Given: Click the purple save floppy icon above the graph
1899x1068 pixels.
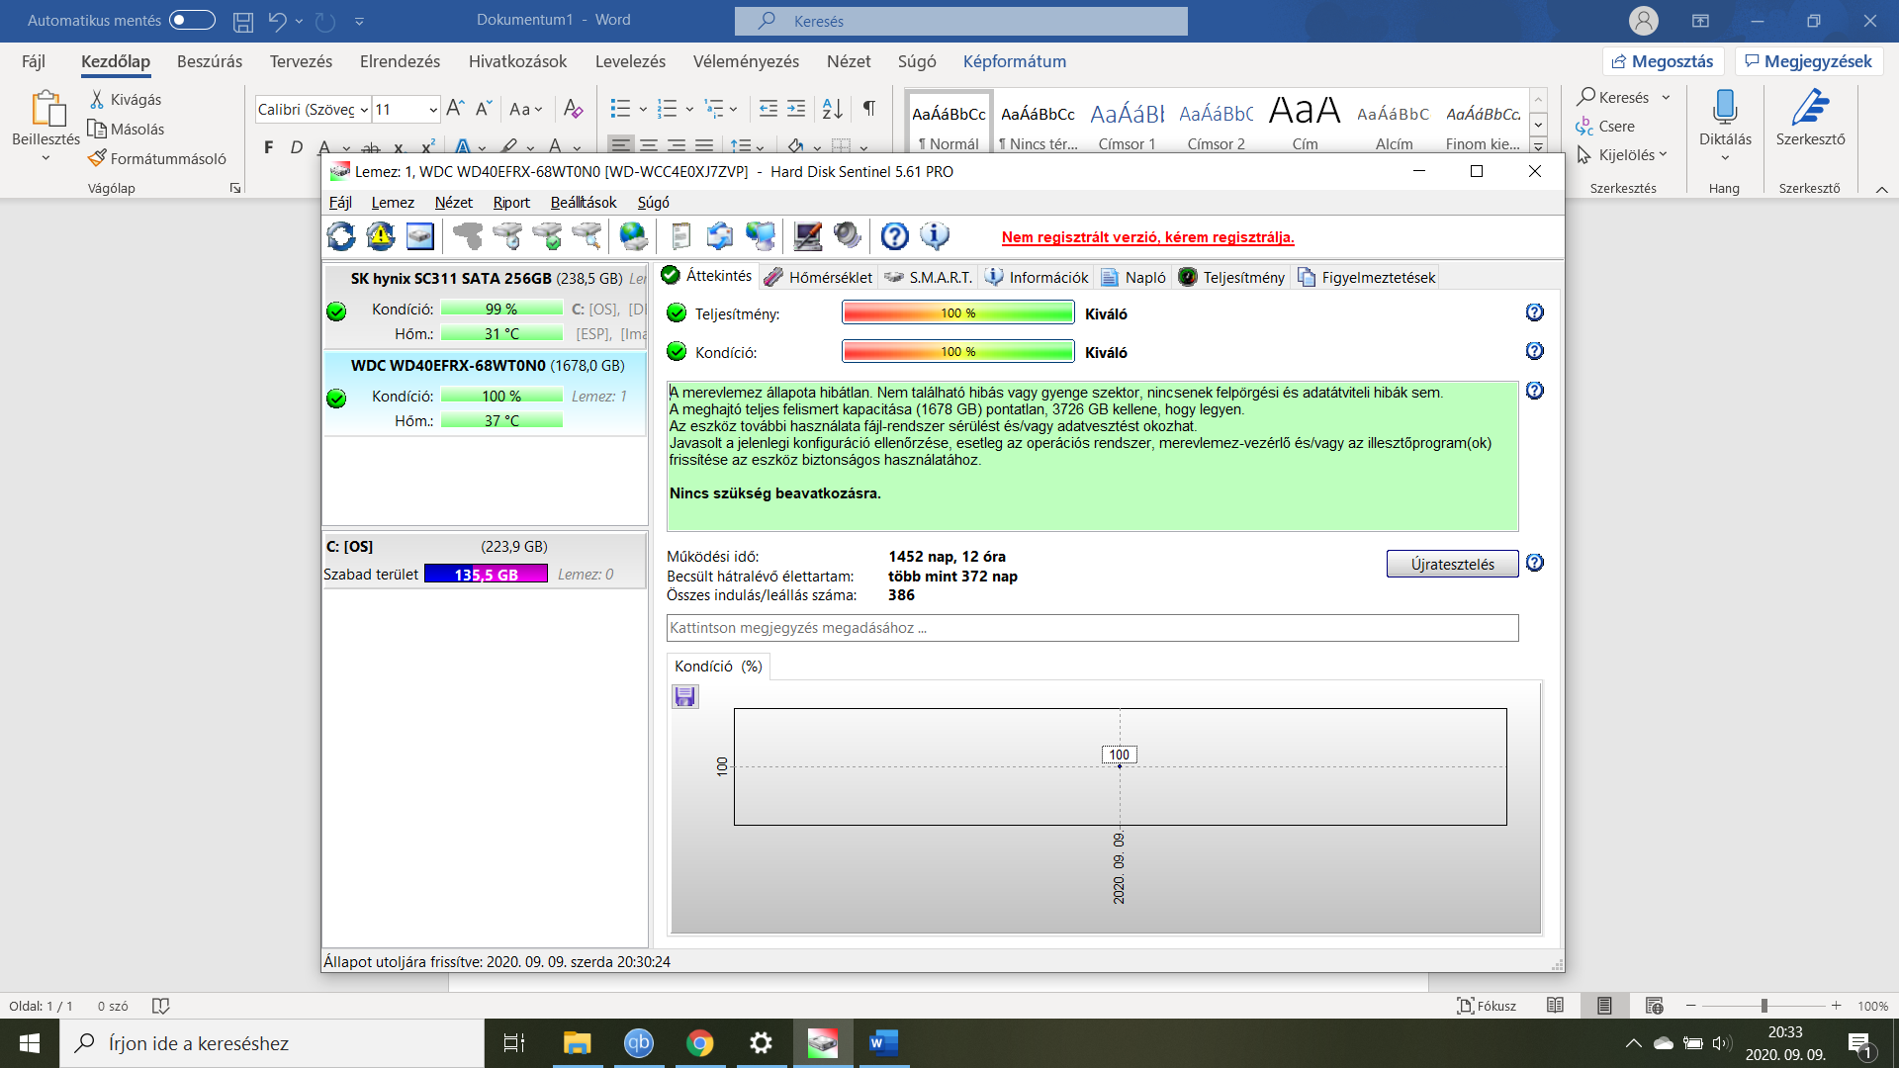Looking at the screenshot, I should 684,697.
